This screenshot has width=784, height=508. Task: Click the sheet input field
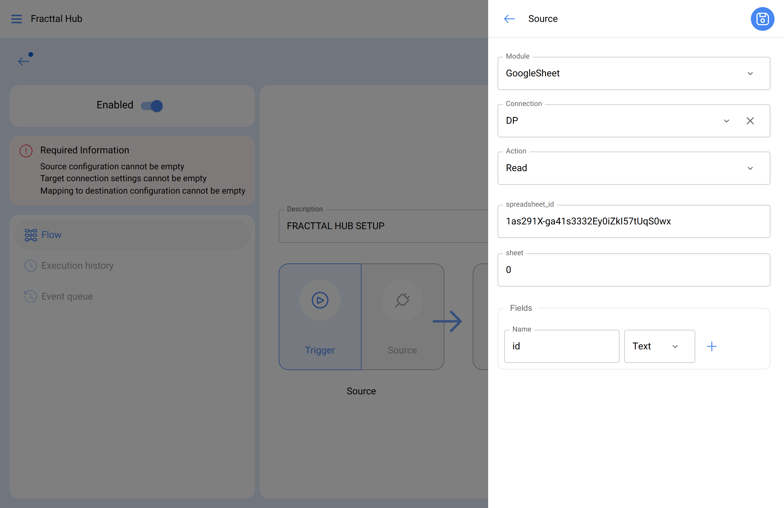click(x=633, y=270)
